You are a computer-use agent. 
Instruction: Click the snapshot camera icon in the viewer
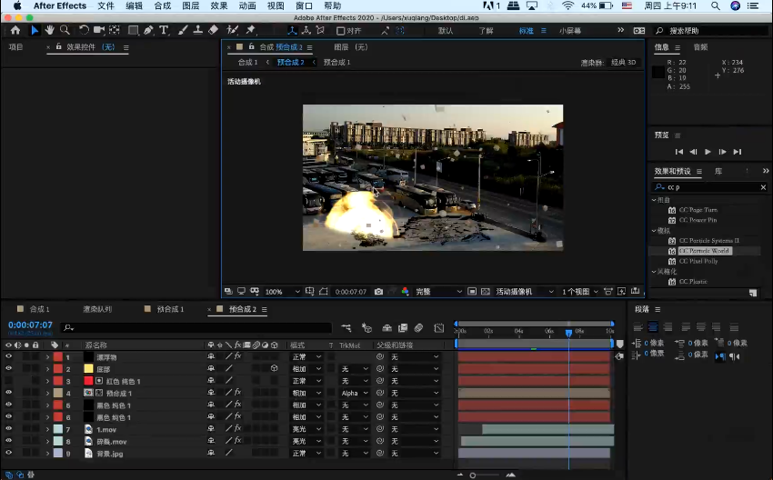378,292
